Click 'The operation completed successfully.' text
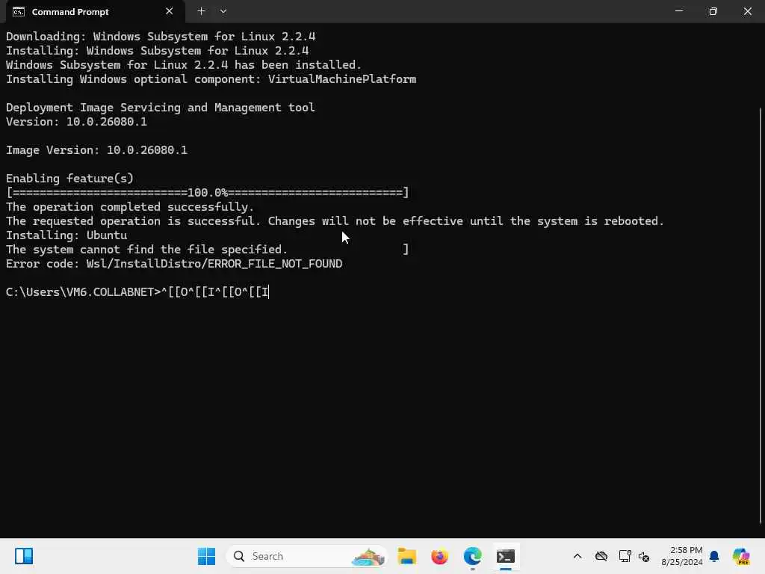This screenshot has height=574, width=765. [x=130, y=207]
